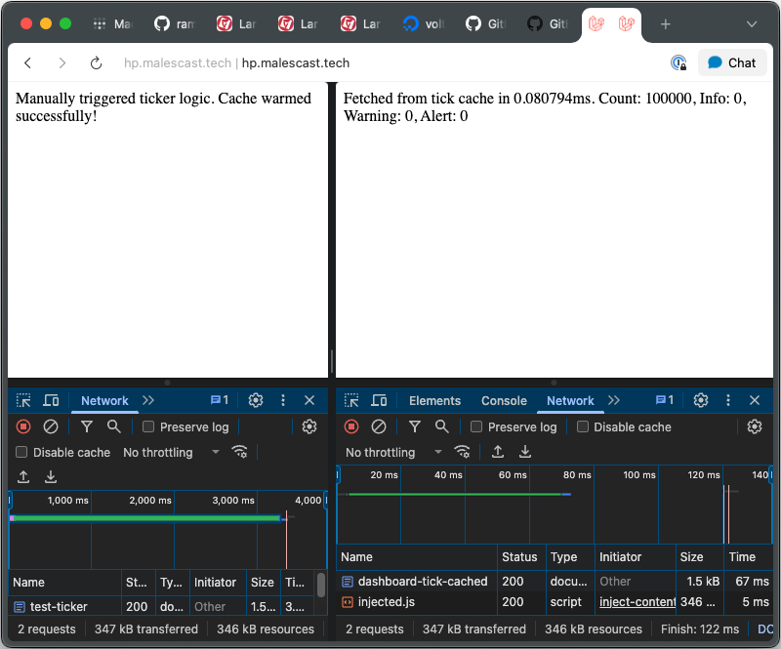Open inject-content initiator link

tap(637, 602)
